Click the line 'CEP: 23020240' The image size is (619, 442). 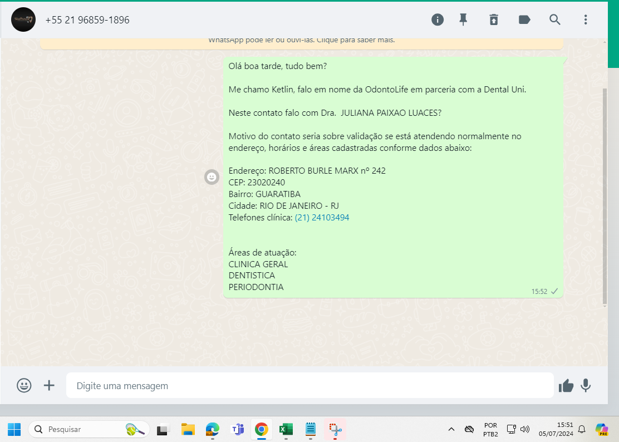(257, 183)
